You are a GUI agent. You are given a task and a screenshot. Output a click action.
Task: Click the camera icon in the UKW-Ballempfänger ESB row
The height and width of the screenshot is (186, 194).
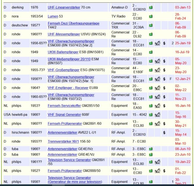pos(151,52)
